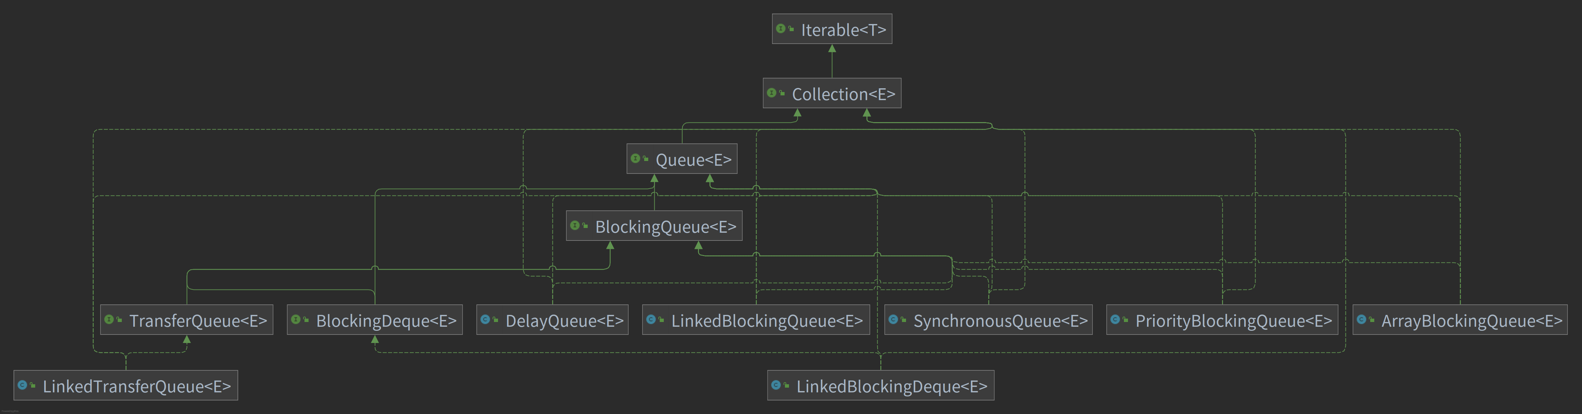Click the interface icon next to Queue<E>
This screenshot has height=414, width=1582.
pyautogui.click(x=636, y=159)
